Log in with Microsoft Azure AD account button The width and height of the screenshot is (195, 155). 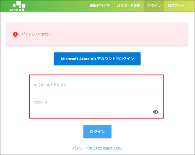click(x=97, y=59)
